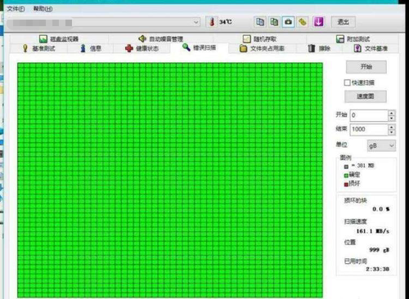Increase the 结束 value with up arrow
This screenshot has width=409, height=299.
point(392,127)
